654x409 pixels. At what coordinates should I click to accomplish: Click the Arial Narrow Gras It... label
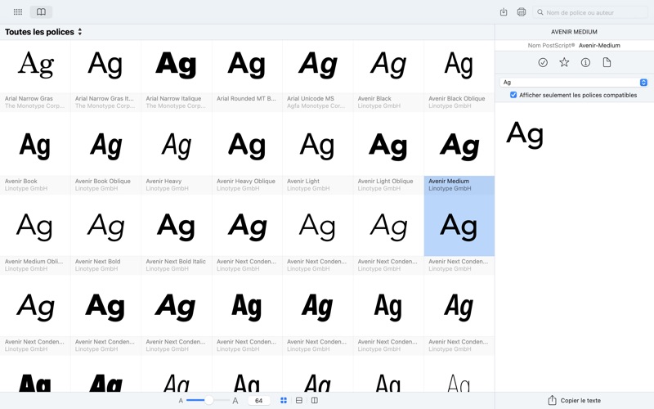tap(105, 98)
